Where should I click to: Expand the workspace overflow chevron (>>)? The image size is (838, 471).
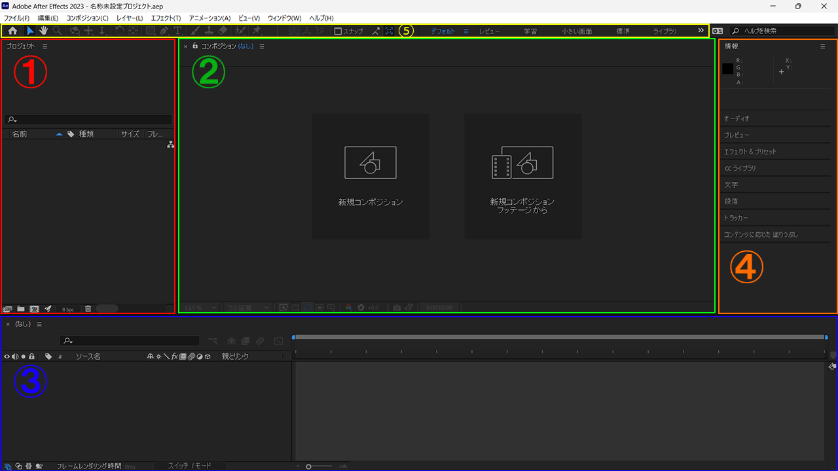point(701,31)
